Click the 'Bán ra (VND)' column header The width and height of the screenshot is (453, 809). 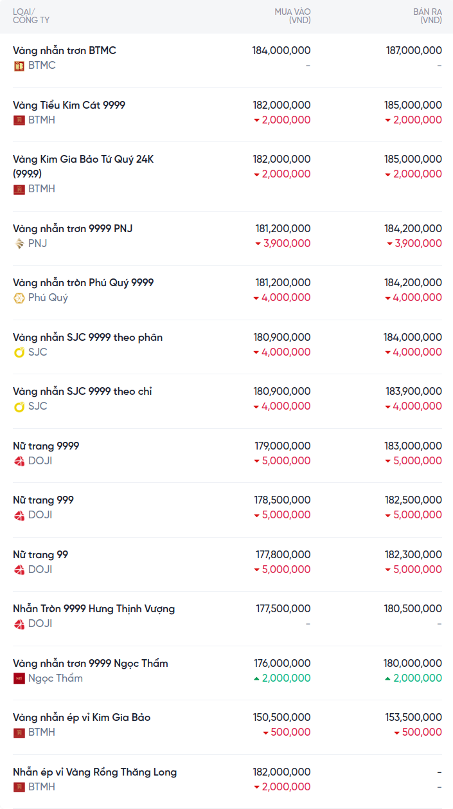pyautogui.click(x=427, y=16)
